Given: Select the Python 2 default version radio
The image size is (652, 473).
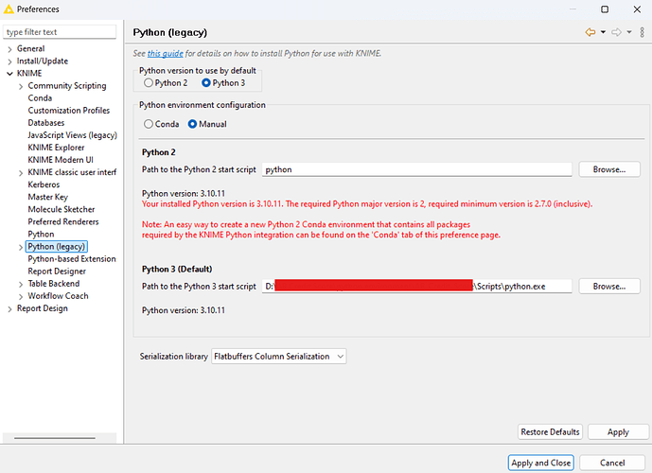Looking at the screenshot, I should click(149, 82).
